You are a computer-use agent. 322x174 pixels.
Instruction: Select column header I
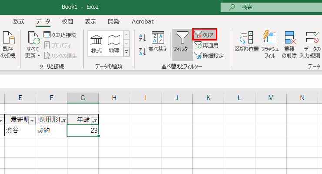click(x=146, y=98)
